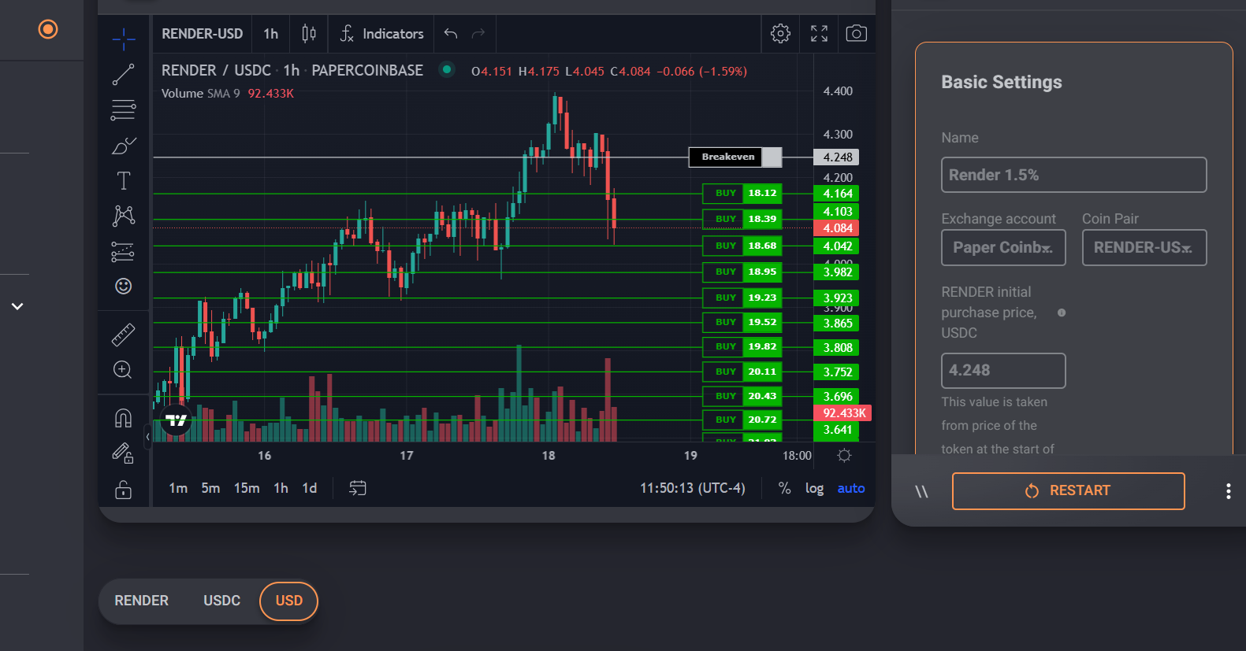The height and width of the screenshot is (651, 1246).
Task: Click the Volume SMA 9 indicator legend
Action: [x=228, y=93]
